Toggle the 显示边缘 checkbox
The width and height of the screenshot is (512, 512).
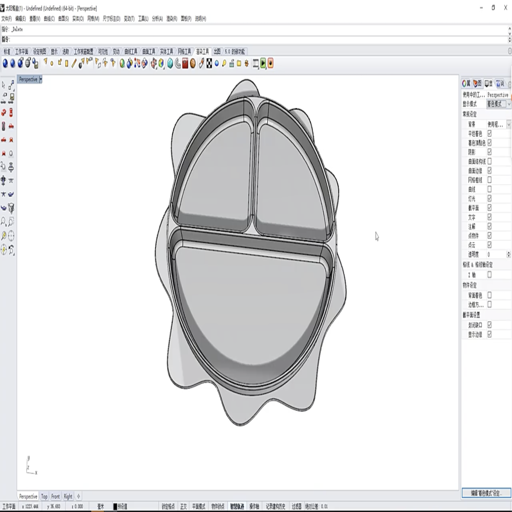coord(489,334)
